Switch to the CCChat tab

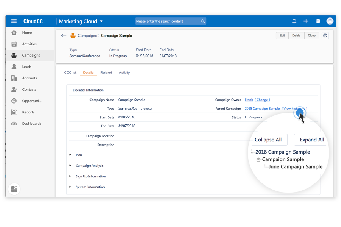[70, 72]
